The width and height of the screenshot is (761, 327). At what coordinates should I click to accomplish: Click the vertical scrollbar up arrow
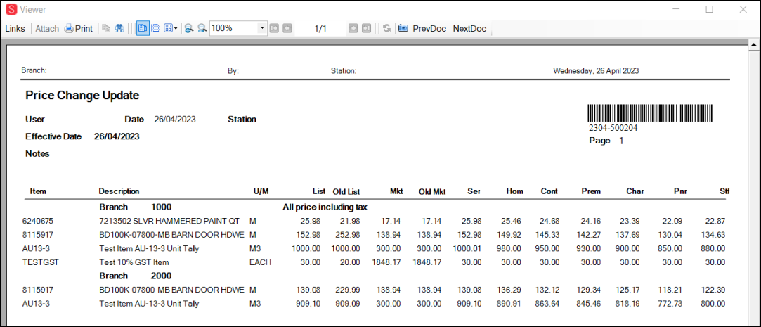pyautogui.click(x=755, y=45)
